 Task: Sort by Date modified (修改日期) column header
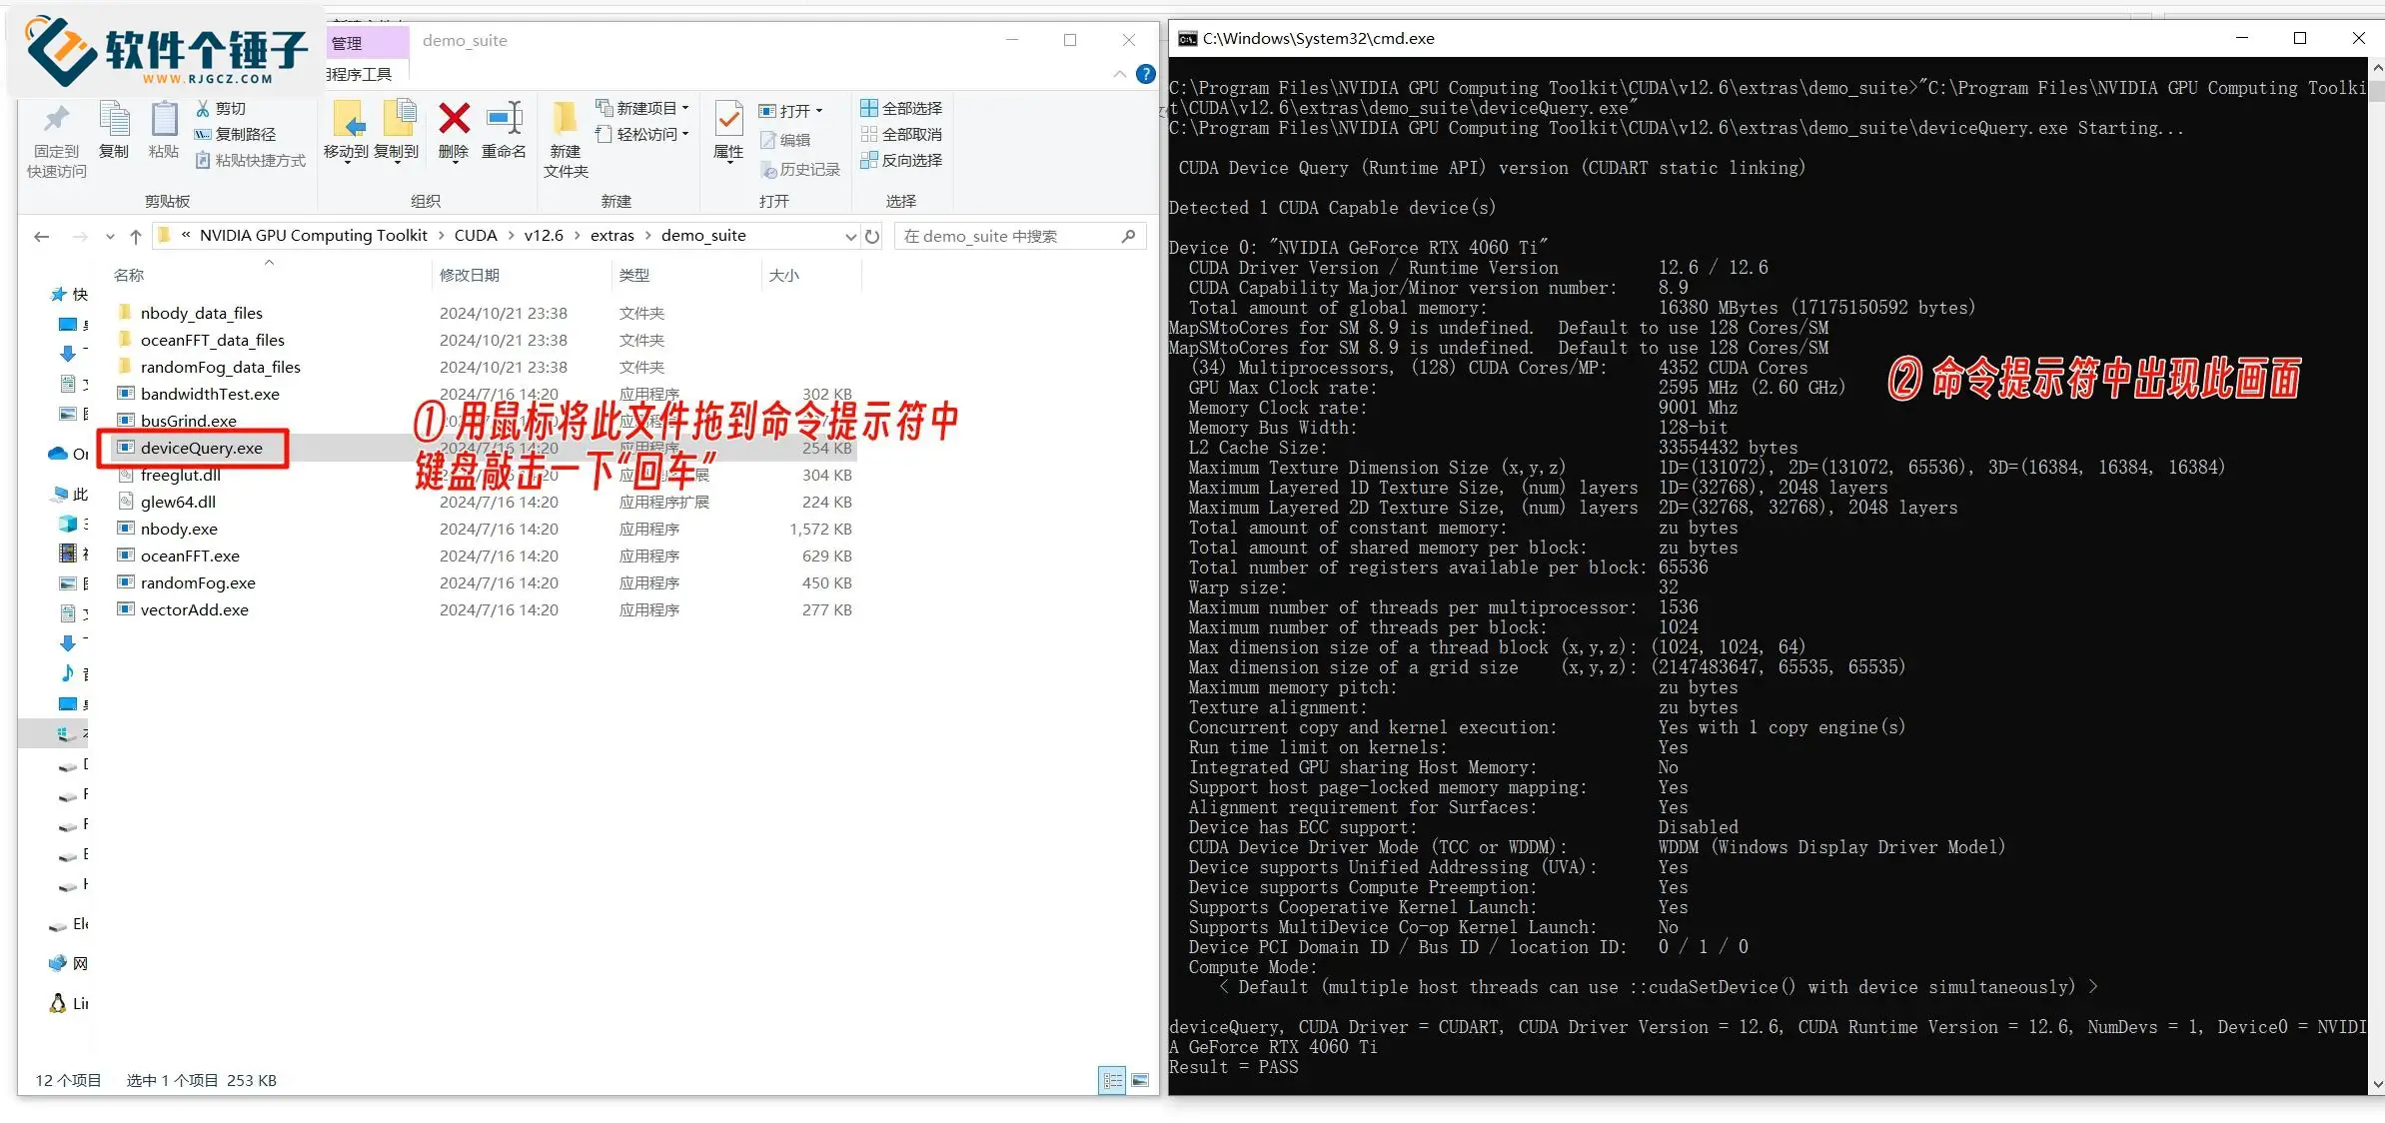coord(470,275)
